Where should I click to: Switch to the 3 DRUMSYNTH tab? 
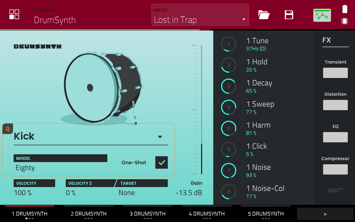[148, 214]
